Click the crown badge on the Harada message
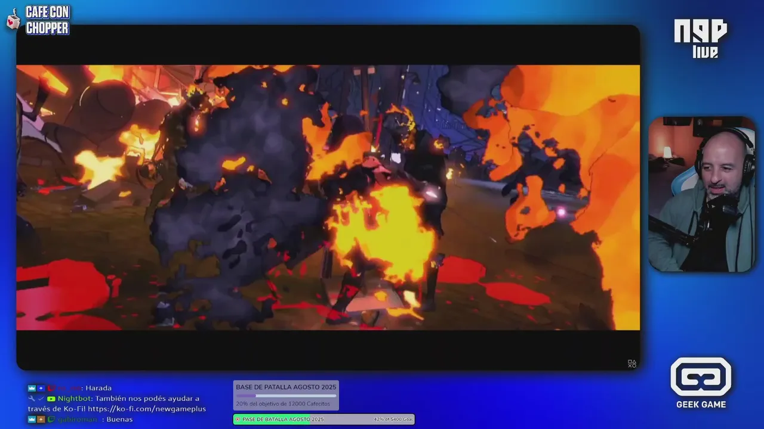Image resolution: width=764 pixels, height=429 pixels. coord(32,388)
